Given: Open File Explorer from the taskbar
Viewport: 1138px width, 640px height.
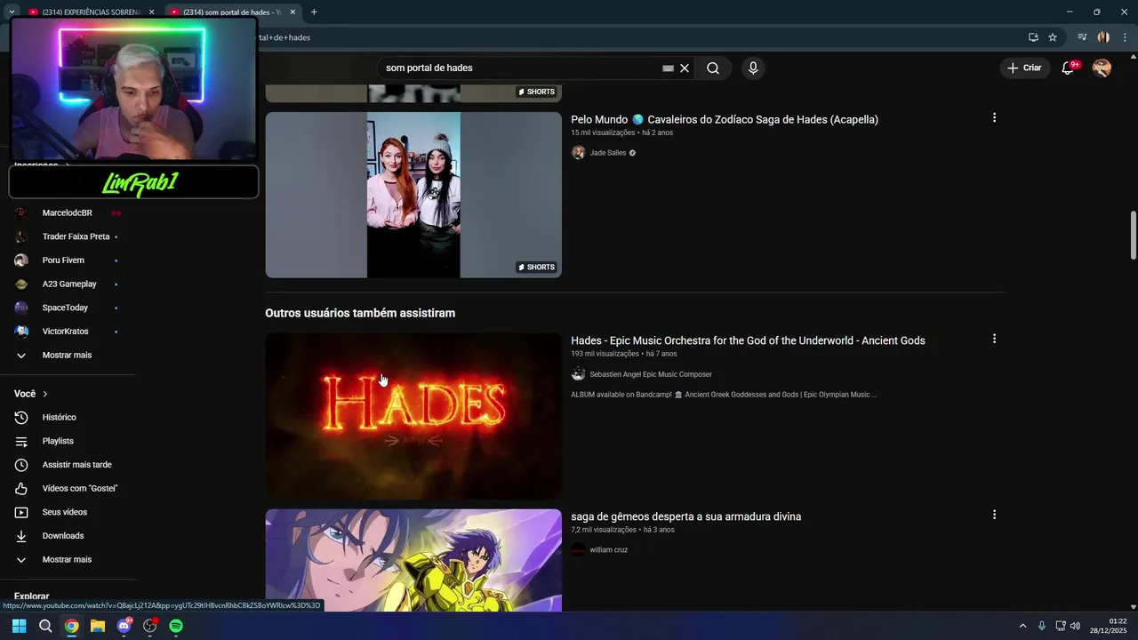Looking at the screenshot, I should click(98, 626).
